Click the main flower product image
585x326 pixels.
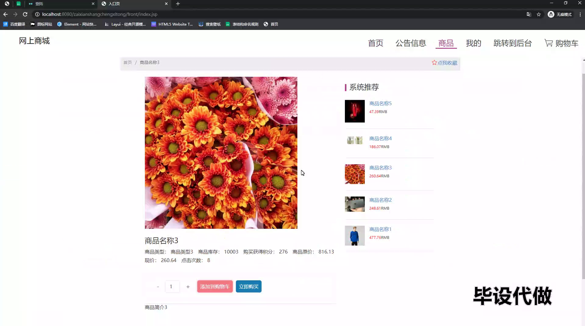click(x=221, y=153)
